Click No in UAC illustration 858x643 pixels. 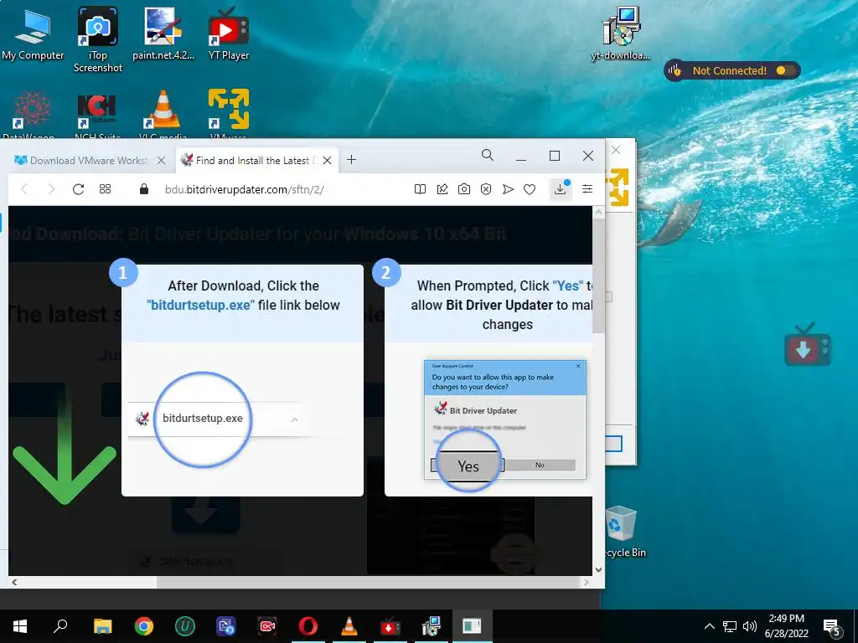(540, 465)
